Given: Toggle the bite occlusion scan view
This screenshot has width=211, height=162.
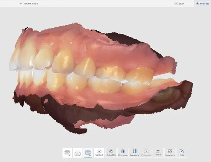Looking at the screenshot, I should pos(88,153).
